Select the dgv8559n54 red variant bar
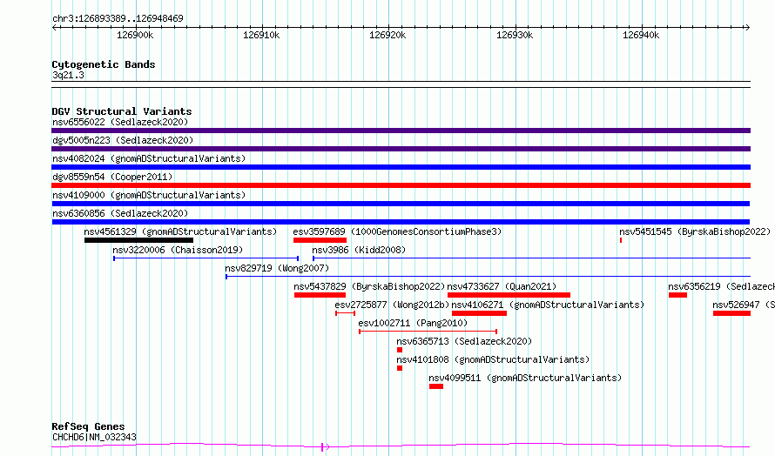 pyautogui.click(x=401, y=185)
